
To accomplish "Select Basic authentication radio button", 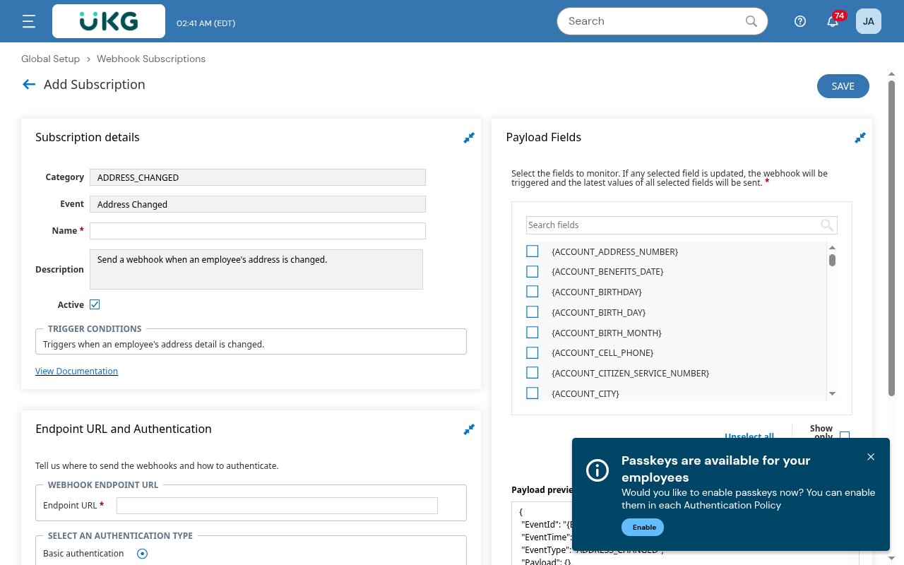I will pos(142,554).
